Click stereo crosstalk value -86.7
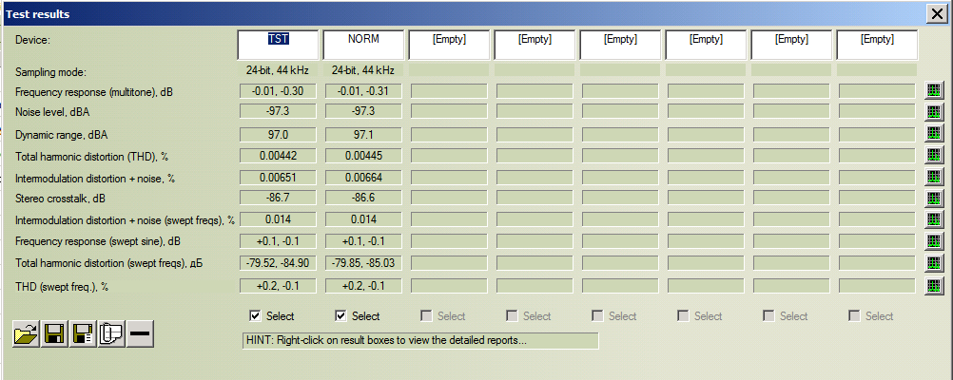The image size is (953, 380). (278, 198)
